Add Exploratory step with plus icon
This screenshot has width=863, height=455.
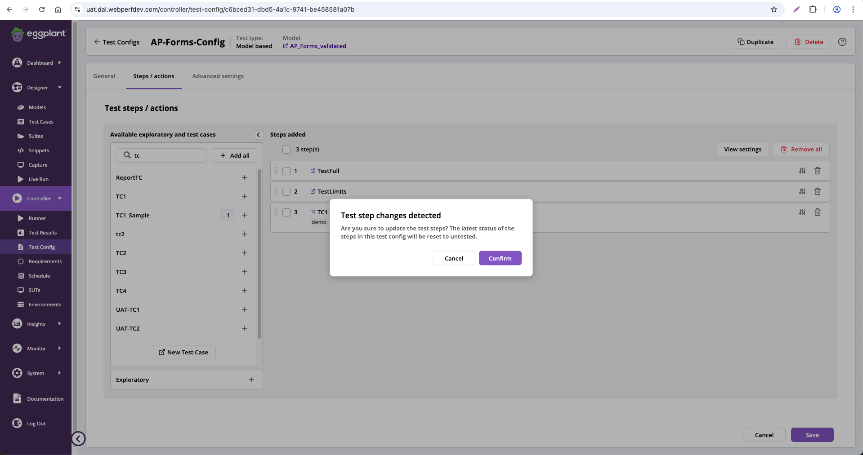[251, 380]
